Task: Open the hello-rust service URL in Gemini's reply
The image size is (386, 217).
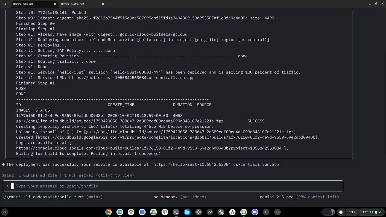Action: (x=216, y=164)
